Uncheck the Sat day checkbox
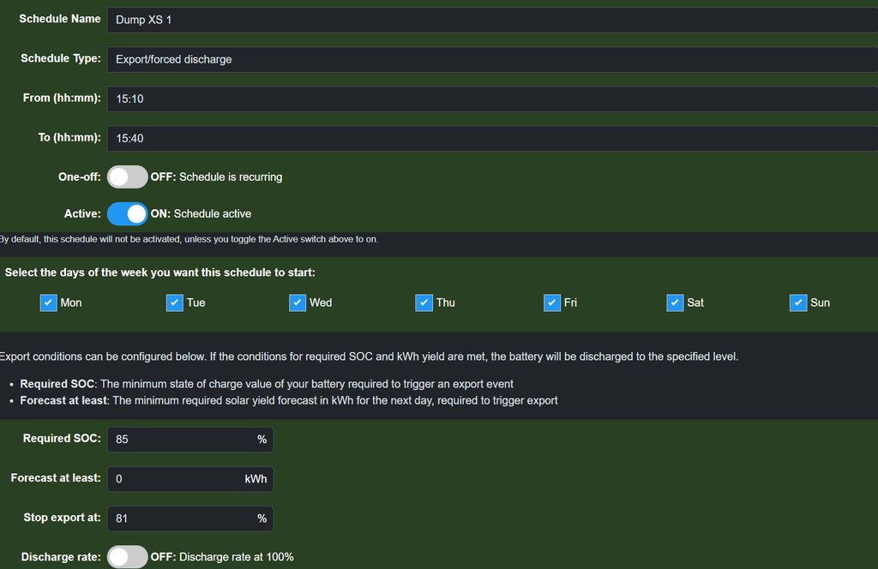The image size is (878, 569). pyautogui.click(x=676, y=302)
